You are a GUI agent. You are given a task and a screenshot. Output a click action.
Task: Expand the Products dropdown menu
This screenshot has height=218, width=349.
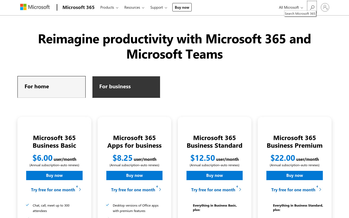click(109, 7)
